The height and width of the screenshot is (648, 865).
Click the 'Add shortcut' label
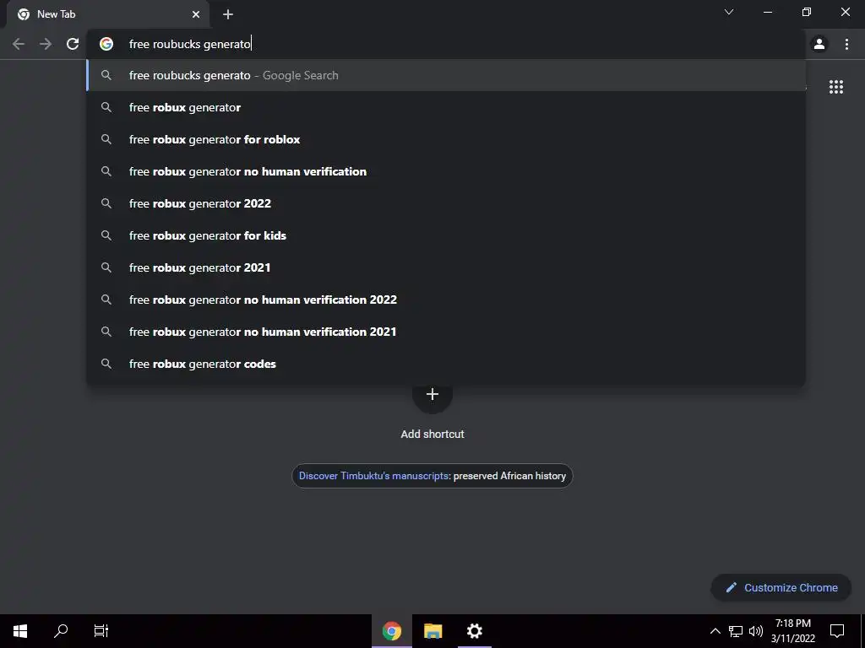432,435
